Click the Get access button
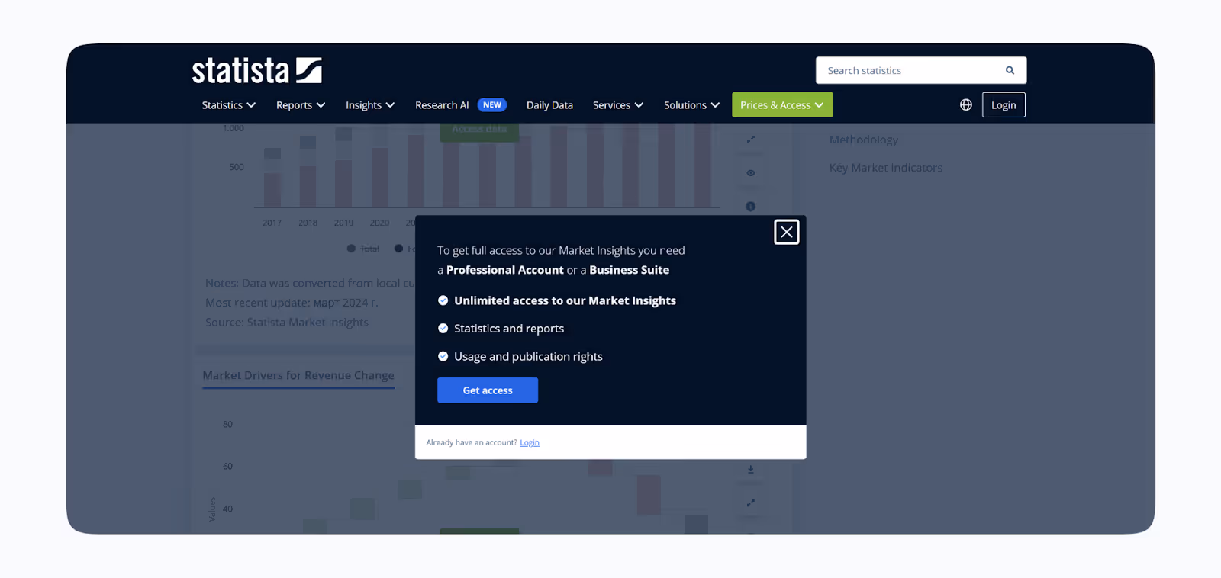 coord(488,390)
